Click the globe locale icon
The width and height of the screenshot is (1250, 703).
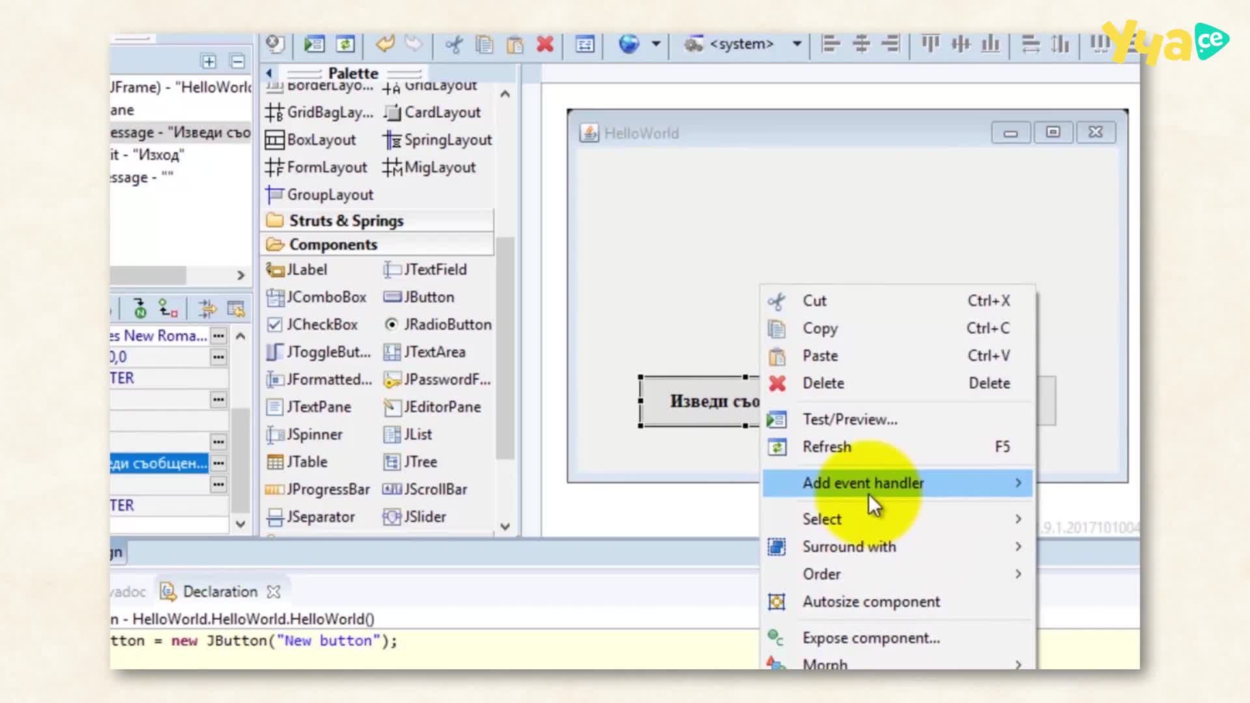point(629,44)
